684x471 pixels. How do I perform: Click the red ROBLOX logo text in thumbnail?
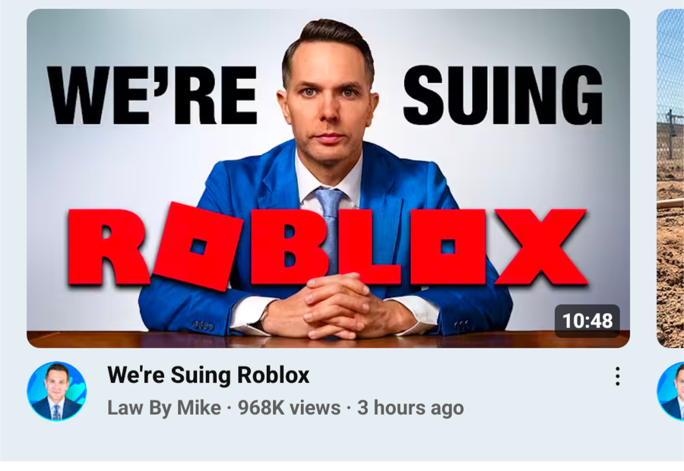[327, 247]
